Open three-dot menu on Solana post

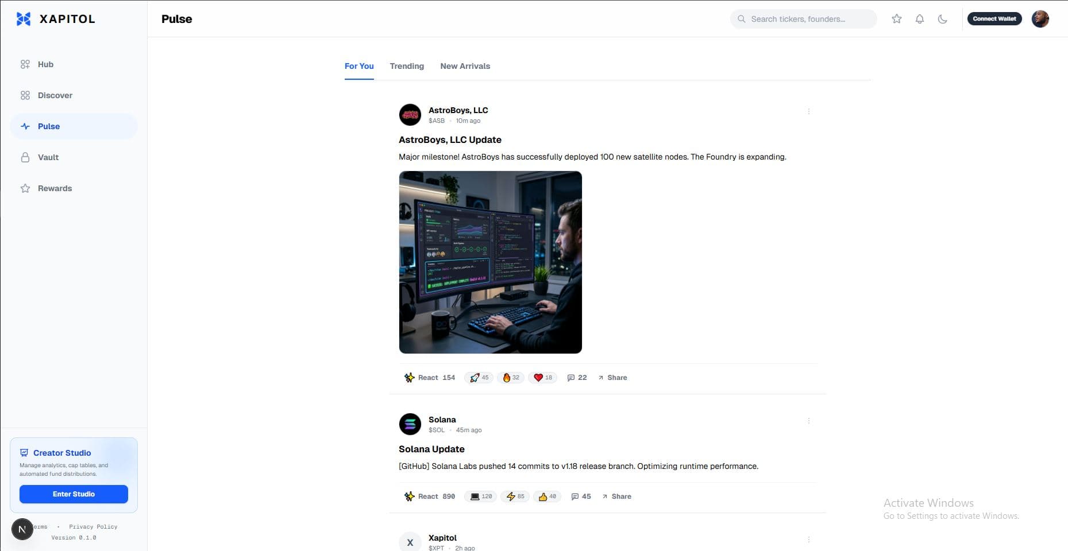[x=808, y=421]
